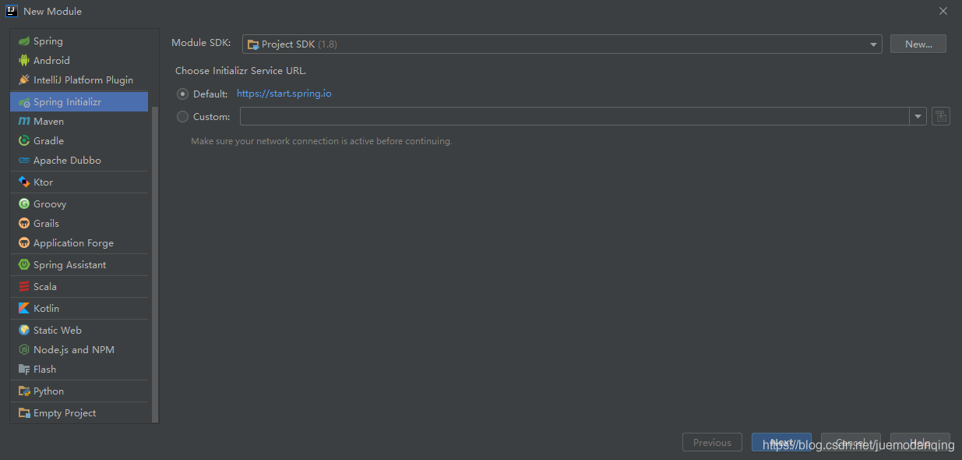Click the custom URL list icon button
This screenshot has width=962, height=460.
[941, 117]
